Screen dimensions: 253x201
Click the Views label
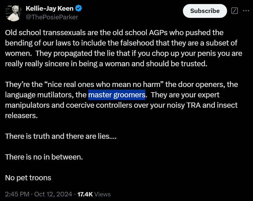point(102,194)
